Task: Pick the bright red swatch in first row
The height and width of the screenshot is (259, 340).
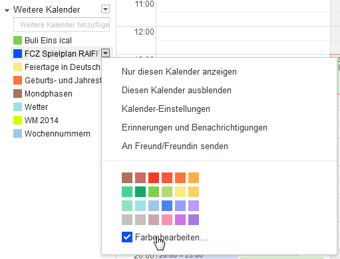Action: [154, 178]
